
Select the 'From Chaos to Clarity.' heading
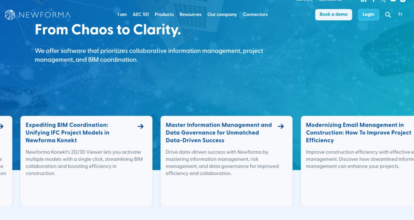coord(108,29)
